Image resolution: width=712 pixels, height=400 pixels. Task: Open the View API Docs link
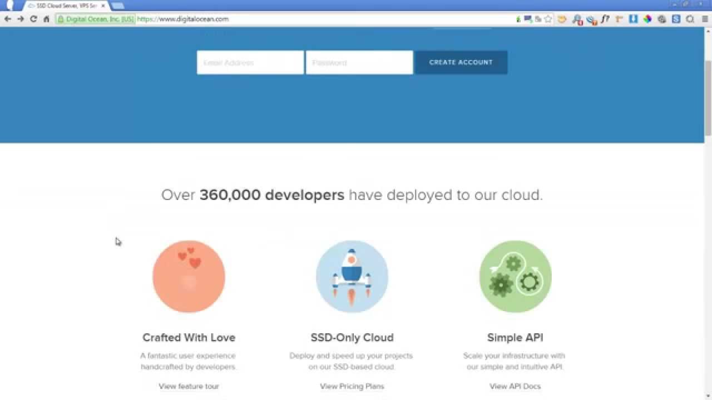(x=515, y=386)
